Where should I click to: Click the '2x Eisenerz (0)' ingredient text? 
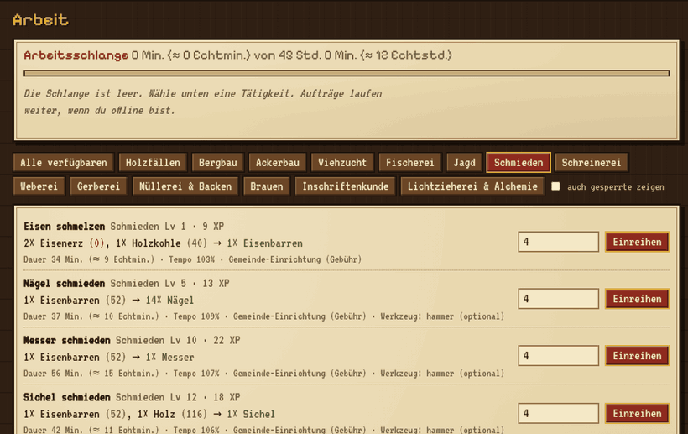click(64, 243)
